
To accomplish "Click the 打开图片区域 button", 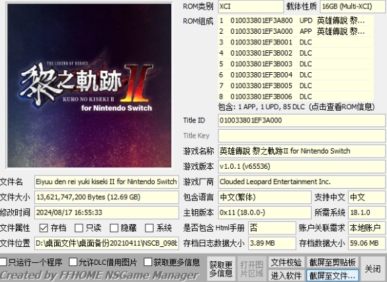I will click(251, 269).
